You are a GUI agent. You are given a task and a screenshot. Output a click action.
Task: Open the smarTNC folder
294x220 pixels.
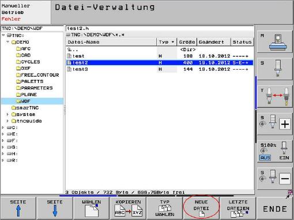25,108
